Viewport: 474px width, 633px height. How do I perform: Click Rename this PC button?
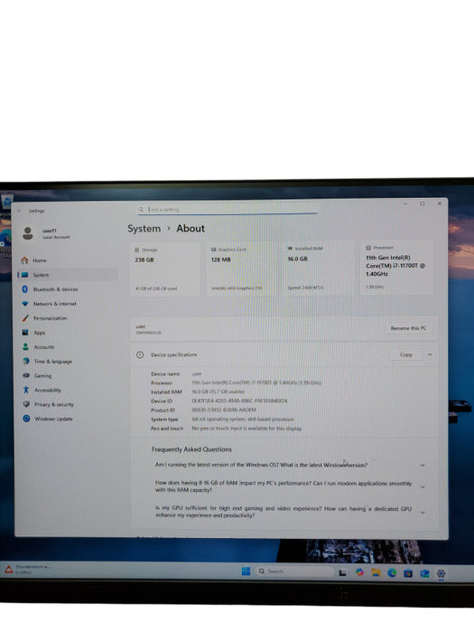tap(408, 328)
